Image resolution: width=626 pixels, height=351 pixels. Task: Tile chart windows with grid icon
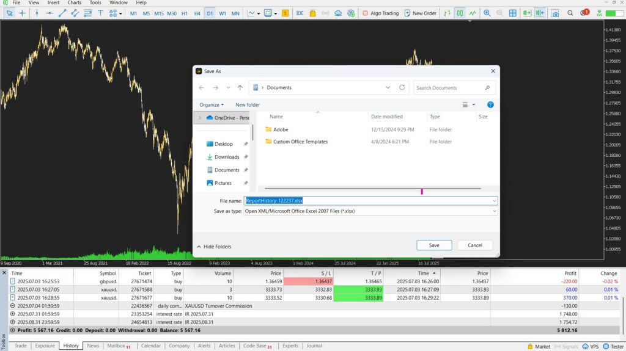point(513,13)
